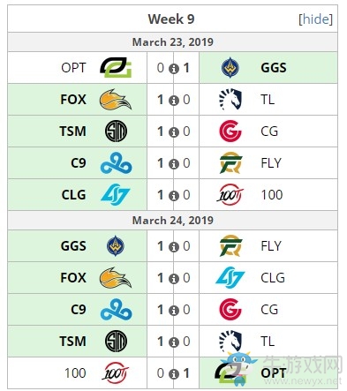347x391 pixels.
Task: Click CLG logo in FOX vs CLG row
Action: click(x=230, y=277)
